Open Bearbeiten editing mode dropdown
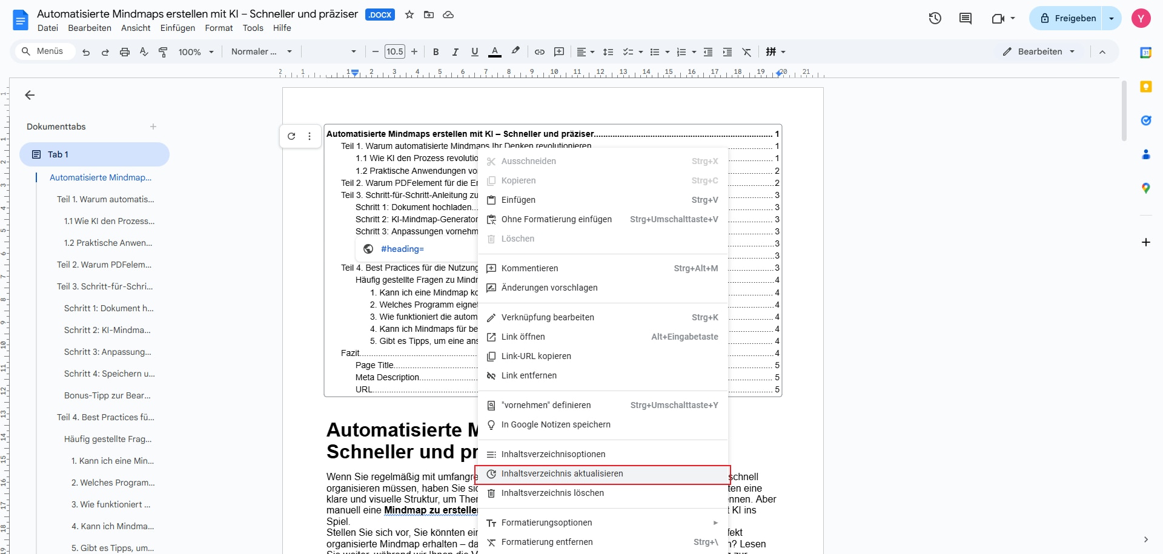Viewport: 1163px width, 554px height. point(1039,52)
